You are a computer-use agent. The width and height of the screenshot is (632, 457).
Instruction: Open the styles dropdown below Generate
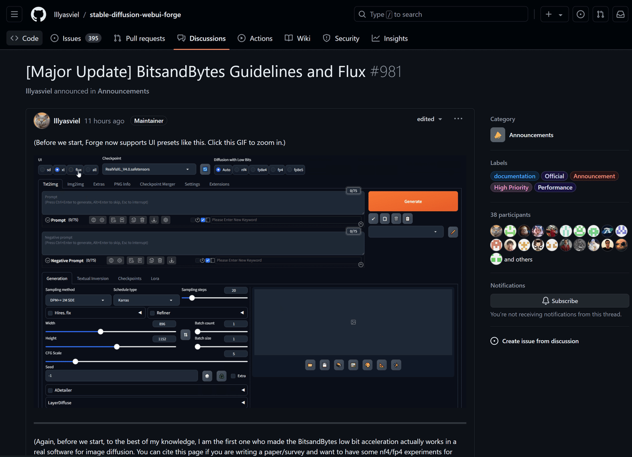coord(406,232)
